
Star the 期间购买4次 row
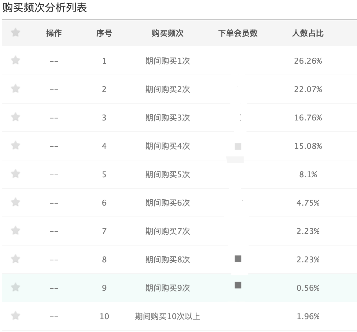(x=16, y=146)
